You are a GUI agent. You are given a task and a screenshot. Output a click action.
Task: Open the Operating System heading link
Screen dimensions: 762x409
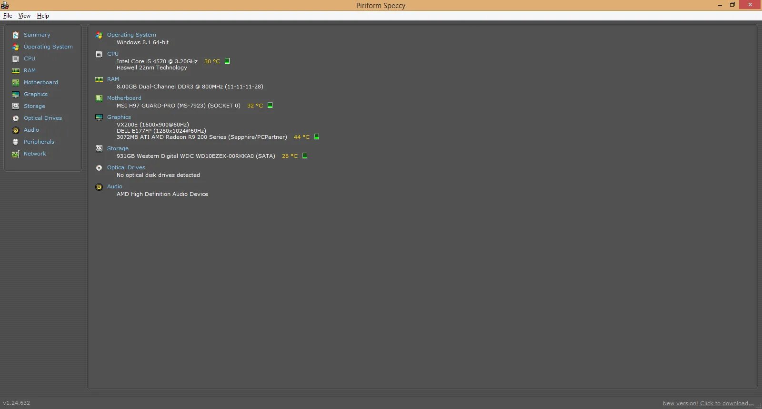click(x=131, y=35)
